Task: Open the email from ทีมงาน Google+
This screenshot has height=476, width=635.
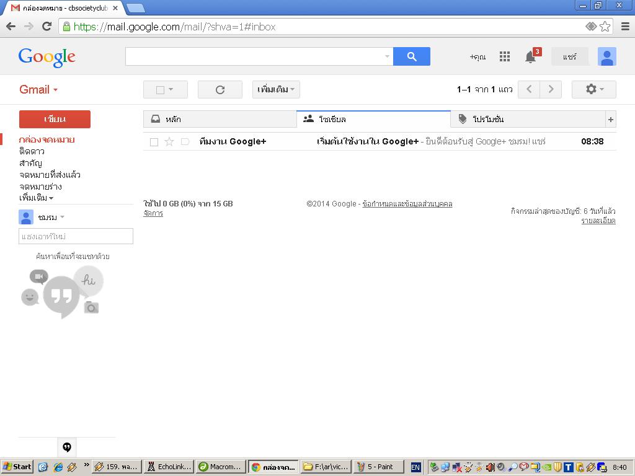Action: click(x=380, y=142)
